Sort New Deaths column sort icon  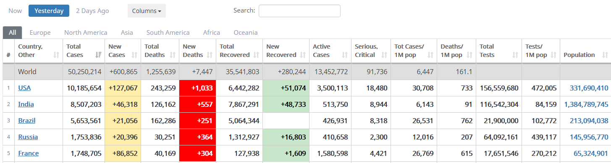click(x=210, y=55)
